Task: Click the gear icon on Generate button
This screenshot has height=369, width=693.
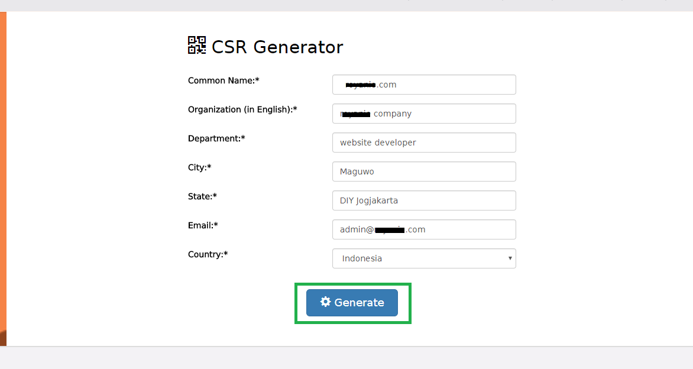Action: 325,302
